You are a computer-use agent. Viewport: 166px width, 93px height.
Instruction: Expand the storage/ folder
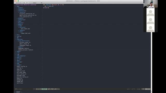click(x=19, y=62)
